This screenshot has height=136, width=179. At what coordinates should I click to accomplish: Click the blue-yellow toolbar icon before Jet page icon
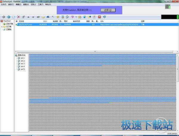[63, 17]
